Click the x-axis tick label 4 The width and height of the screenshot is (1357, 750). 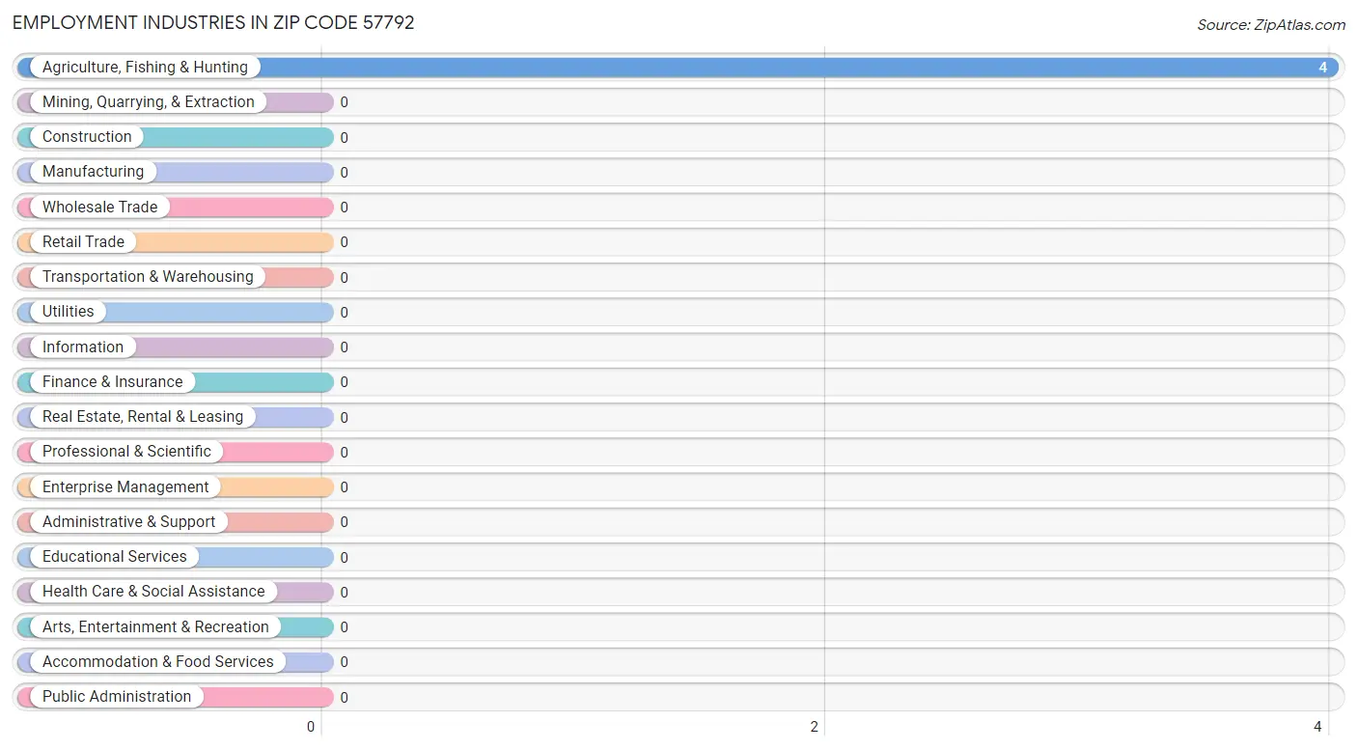(x=1317, y=727)
